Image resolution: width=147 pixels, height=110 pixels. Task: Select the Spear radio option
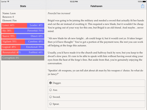pyautogui.click(x=96, y=104)
